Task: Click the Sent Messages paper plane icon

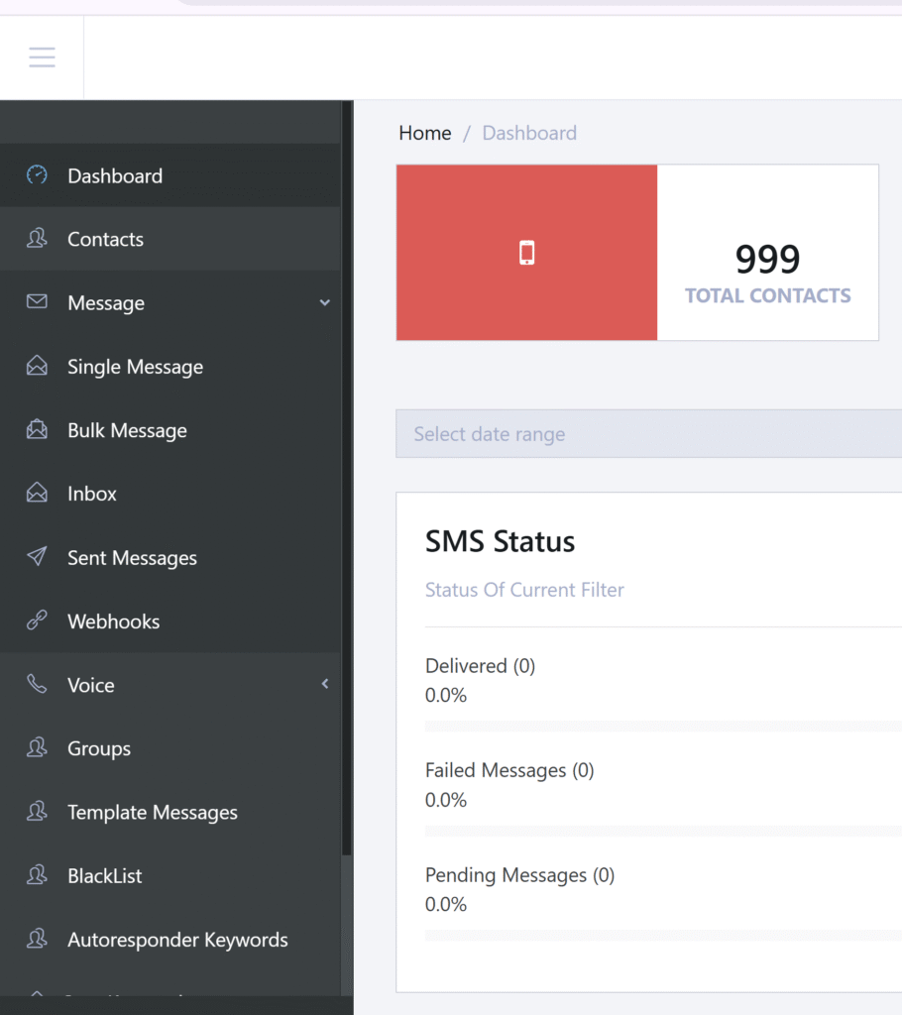Action: click(x=37, y=557)
